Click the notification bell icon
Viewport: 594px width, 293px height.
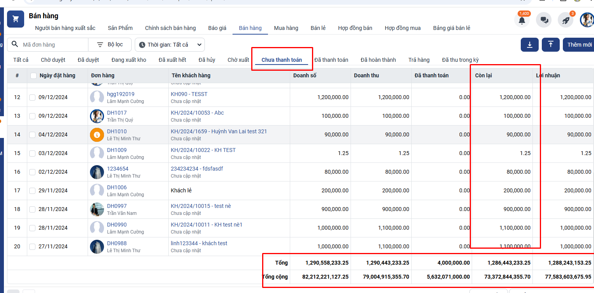tap(522, 20)
